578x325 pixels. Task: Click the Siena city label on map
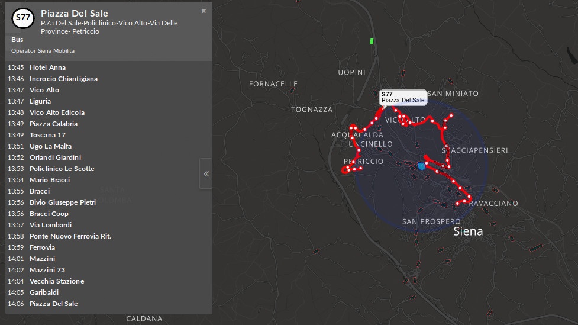[x=468, y=231]
